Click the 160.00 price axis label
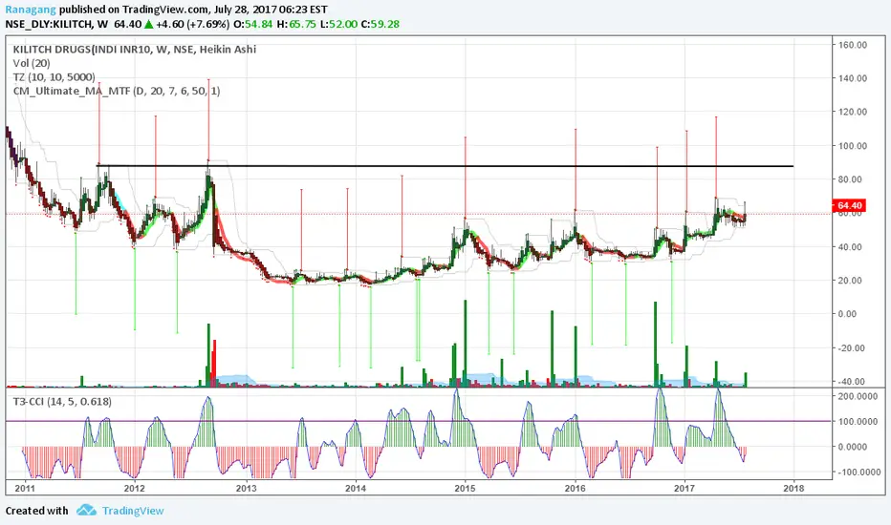The height and width of the screenshot is (525, 891). click(x=853, y=45)
